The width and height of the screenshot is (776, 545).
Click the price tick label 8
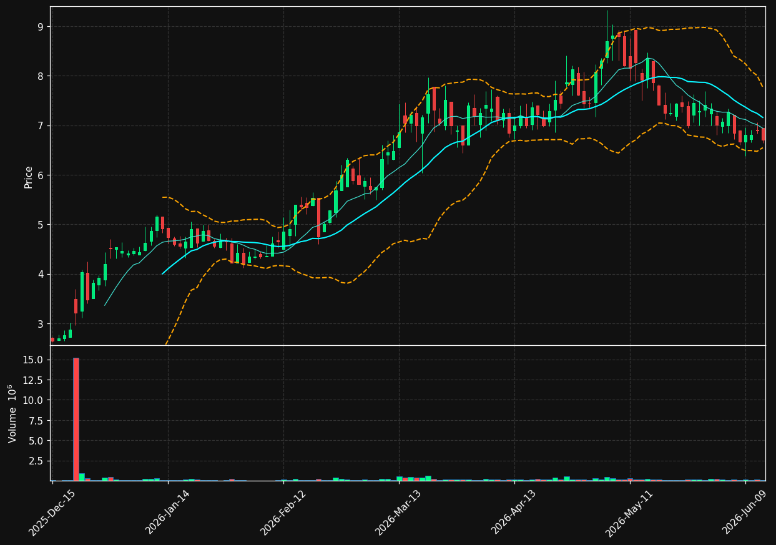click(40, 76)
